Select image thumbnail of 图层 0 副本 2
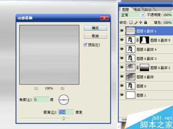The image size is (173, 129). coord(130,67)
